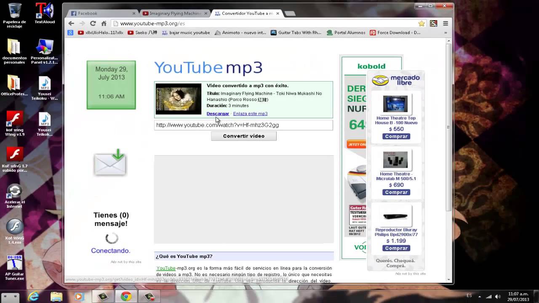Click the green YouTube link in description
The image size is (539, 303).
[166, 268]
